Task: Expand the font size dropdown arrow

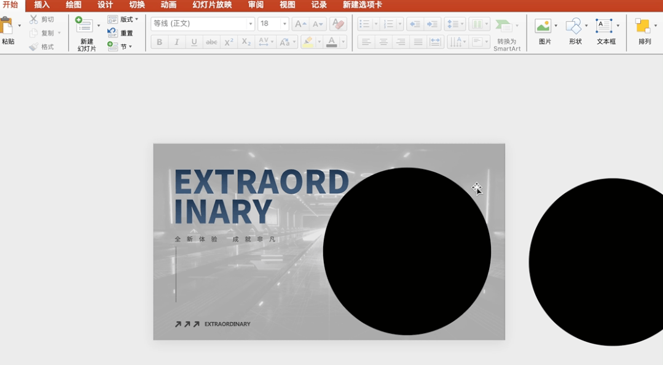Action: tap(284, 24)
